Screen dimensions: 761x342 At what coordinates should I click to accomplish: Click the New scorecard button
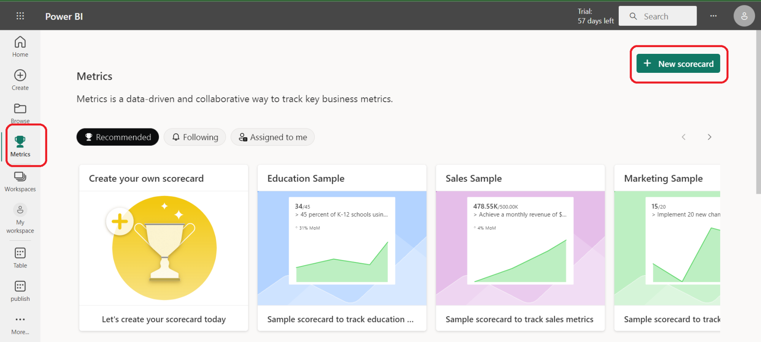(x=678, y=64)
